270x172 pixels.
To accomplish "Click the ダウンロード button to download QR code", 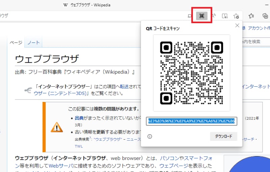I will coord(223,137).
